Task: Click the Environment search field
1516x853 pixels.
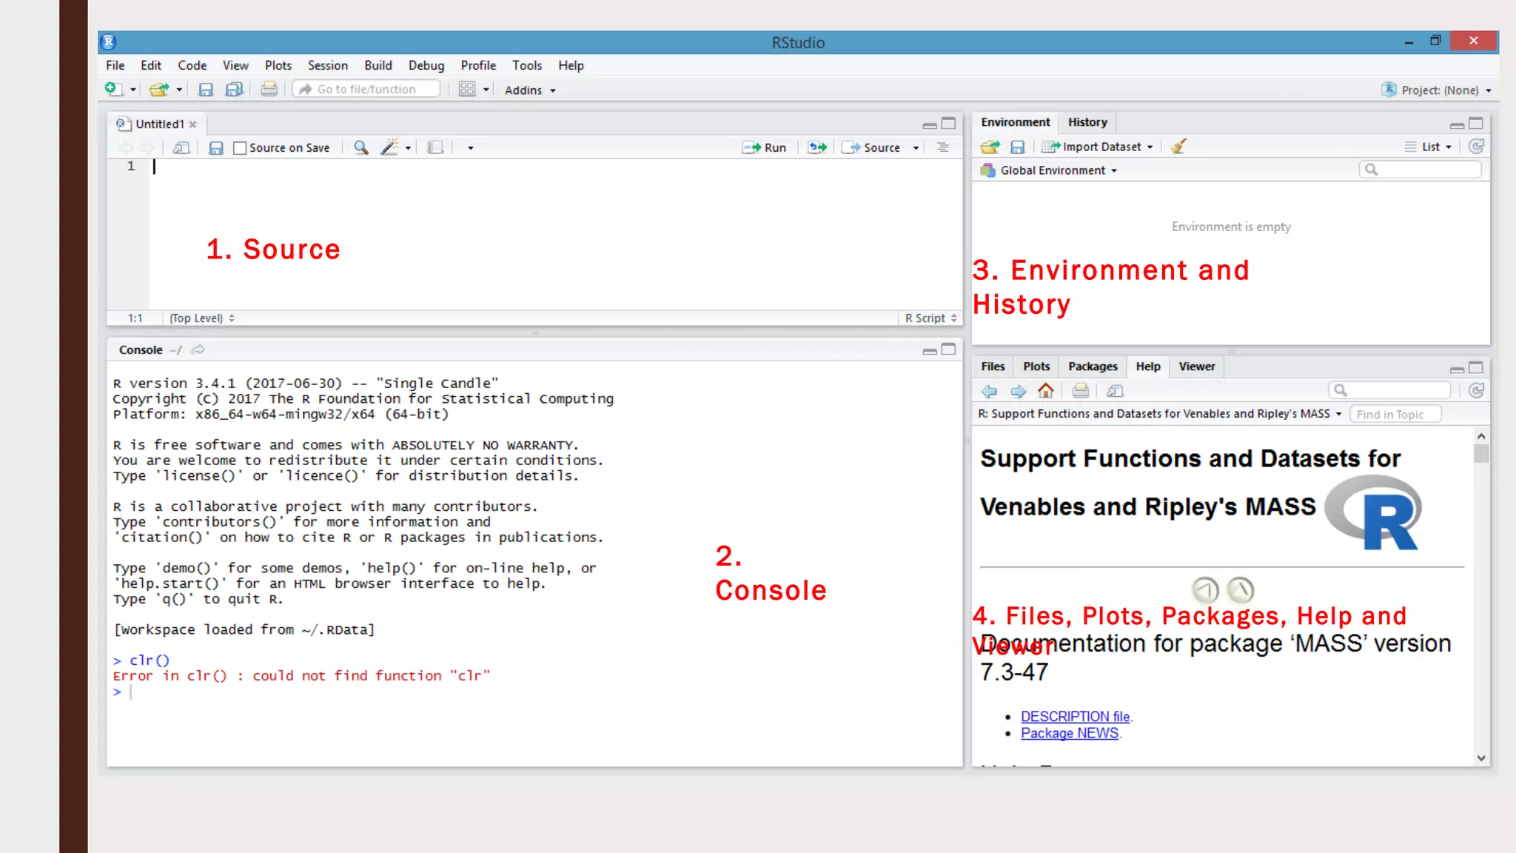Action: pyautogui.click(x=1420, y=170)
